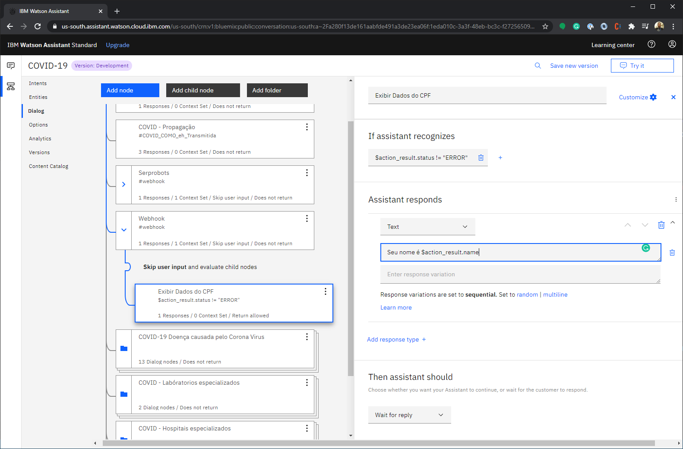The height and width of the screenshot is (449, 683).
Task: Delete the 'Seu nome é' response variation
Action: (672, 253)
